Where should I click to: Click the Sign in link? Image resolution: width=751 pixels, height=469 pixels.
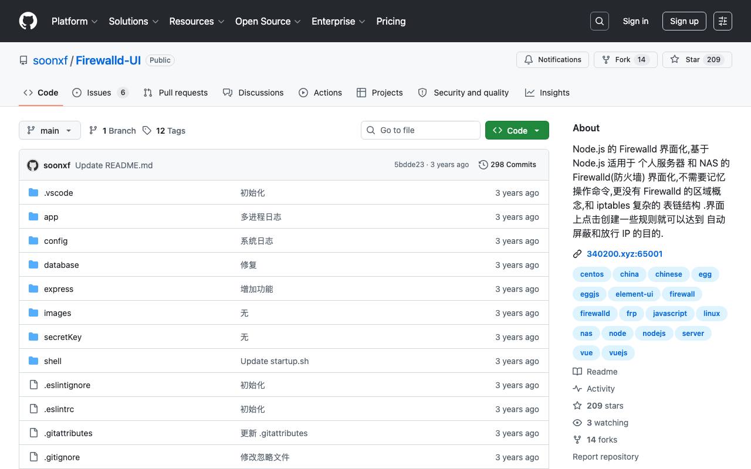tap(635, 21)
